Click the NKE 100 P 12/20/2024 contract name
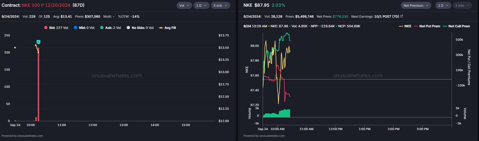 pyautogui.click(x=46, y=5)
